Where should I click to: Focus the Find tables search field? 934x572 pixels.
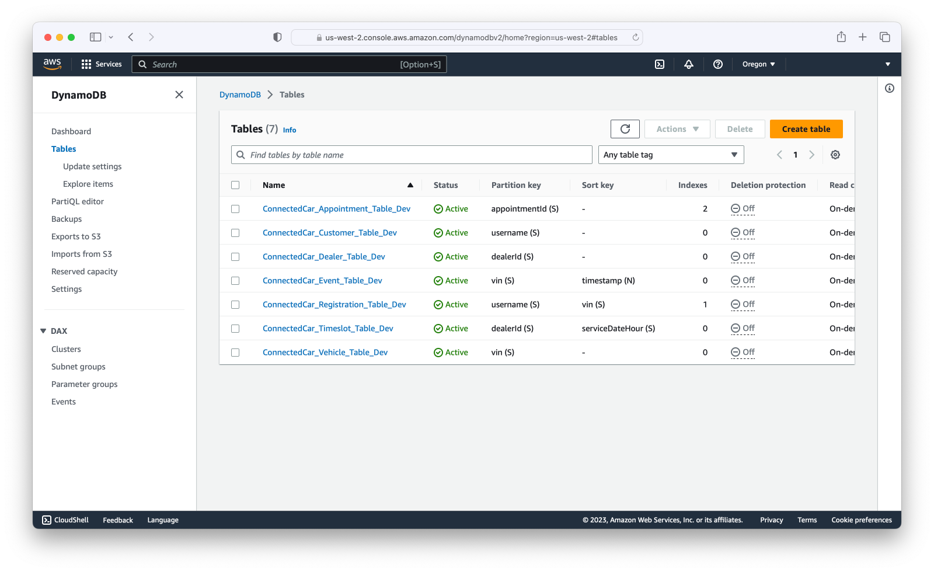pyautogui.click(x=412, y=155)
